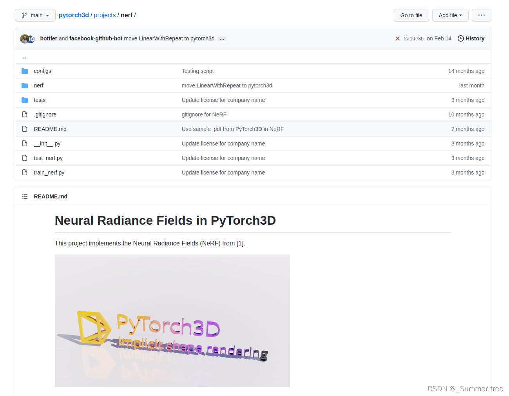This screenshot has height=396, width=509.
Task: Expand the commit message ellipsis button
Action: [x=222, y=39]
